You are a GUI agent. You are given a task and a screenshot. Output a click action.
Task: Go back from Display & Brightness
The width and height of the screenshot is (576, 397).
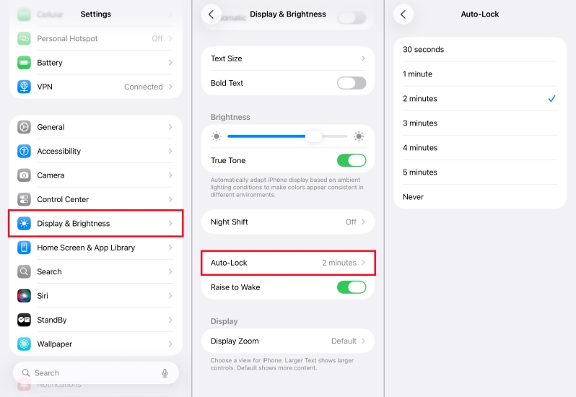211,14
